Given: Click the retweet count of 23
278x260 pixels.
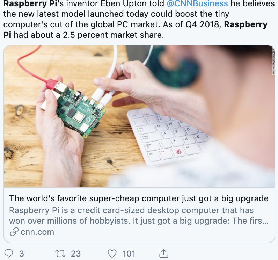Looking at the screenshot, I should pos(75,253).
